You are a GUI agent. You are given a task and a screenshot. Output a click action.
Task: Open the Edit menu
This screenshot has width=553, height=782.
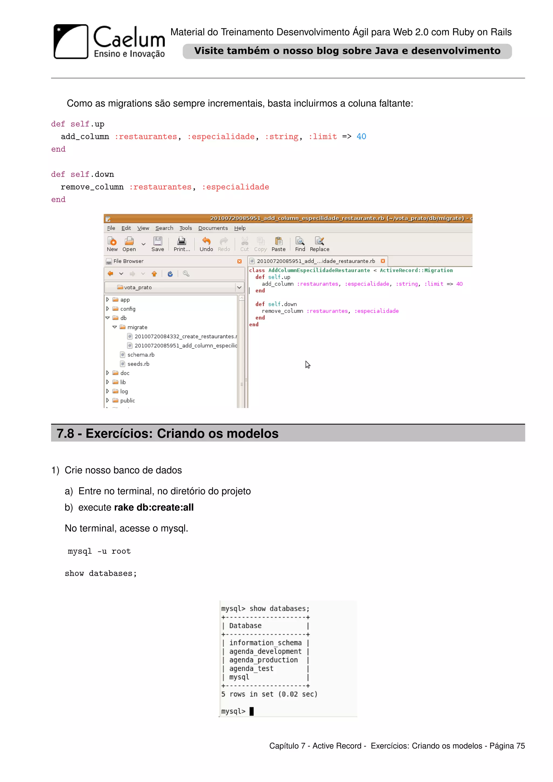(x=126, y=228)
